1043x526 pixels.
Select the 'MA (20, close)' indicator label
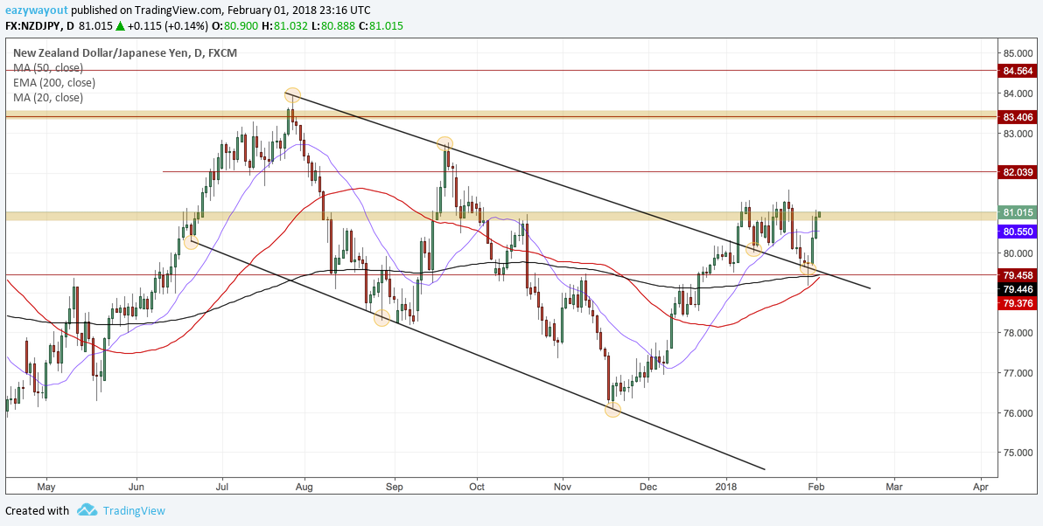pyautogui.click(x=47, y=98)
